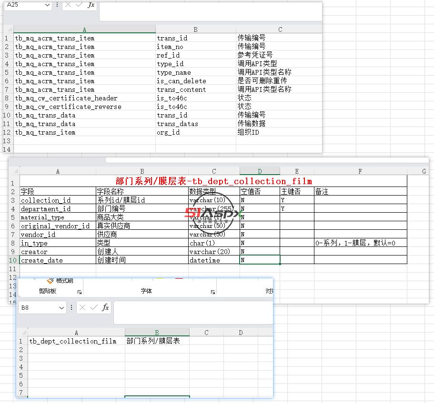Click the Cancel X icon beside A25
The image size is (434, 403).
pos(68,5)
